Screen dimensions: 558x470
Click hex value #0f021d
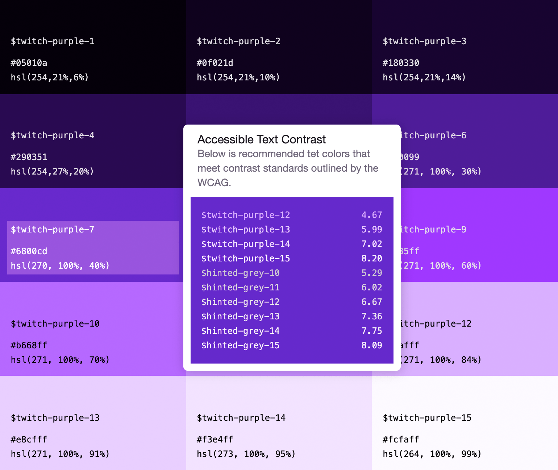(215, 63)
